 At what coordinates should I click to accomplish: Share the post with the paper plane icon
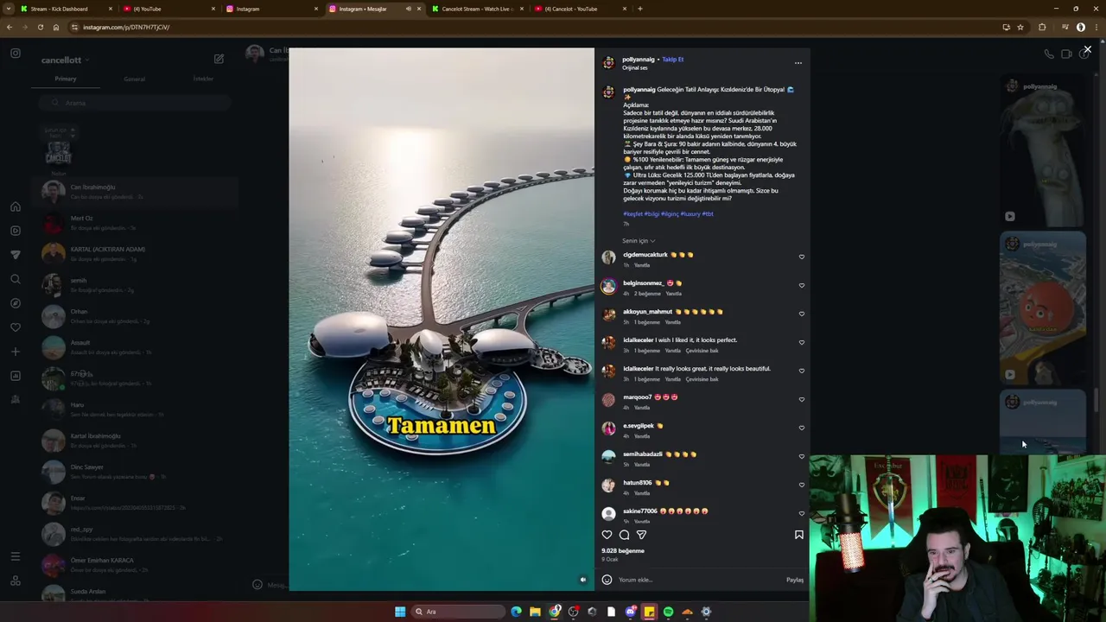[x=641, y=535]
